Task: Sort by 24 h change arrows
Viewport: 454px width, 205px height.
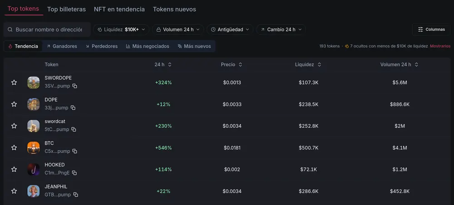Action: click(x=170, y=64)
